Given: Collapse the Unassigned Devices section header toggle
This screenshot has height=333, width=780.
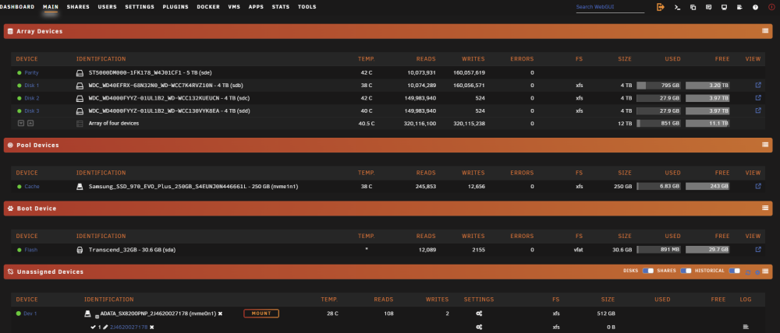Looking at the screenshot, I should click(x=765, y=272).
